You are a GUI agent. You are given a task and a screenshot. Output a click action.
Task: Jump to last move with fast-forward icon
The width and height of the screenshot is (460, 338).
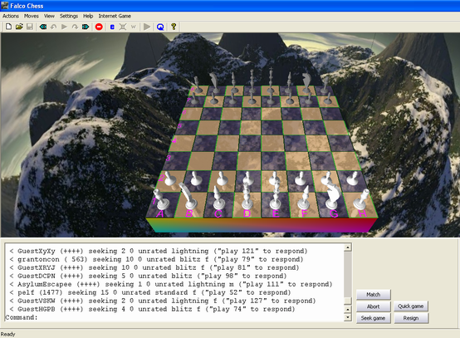(86, 27)
